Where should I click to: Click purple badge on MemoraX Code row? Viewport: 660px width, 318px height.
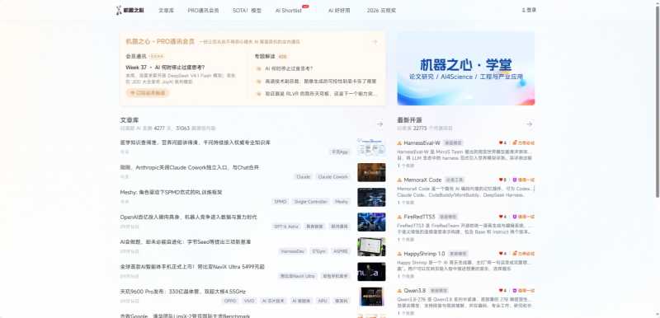click(523, 180)
